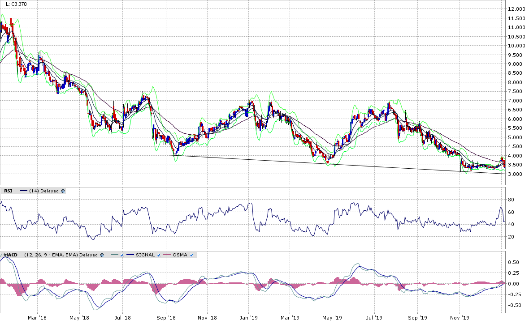529x324 pixels.
Task: Click the RSI period (14) parameter text
Action: pos(33,191)
